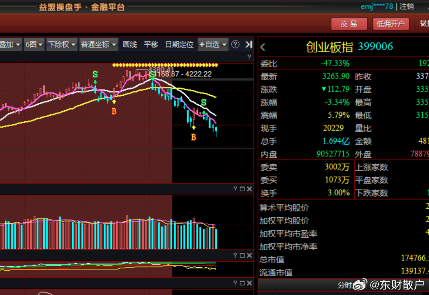This screenshot has height=295, width=429.
Task: Click the bottom panel help question mark
Action: (235, 283)
